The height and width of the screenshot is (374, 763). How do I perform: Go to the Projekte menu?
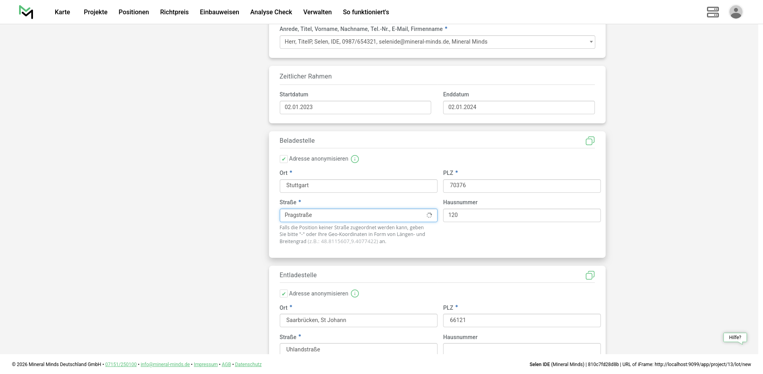click(x=95, y=12)
